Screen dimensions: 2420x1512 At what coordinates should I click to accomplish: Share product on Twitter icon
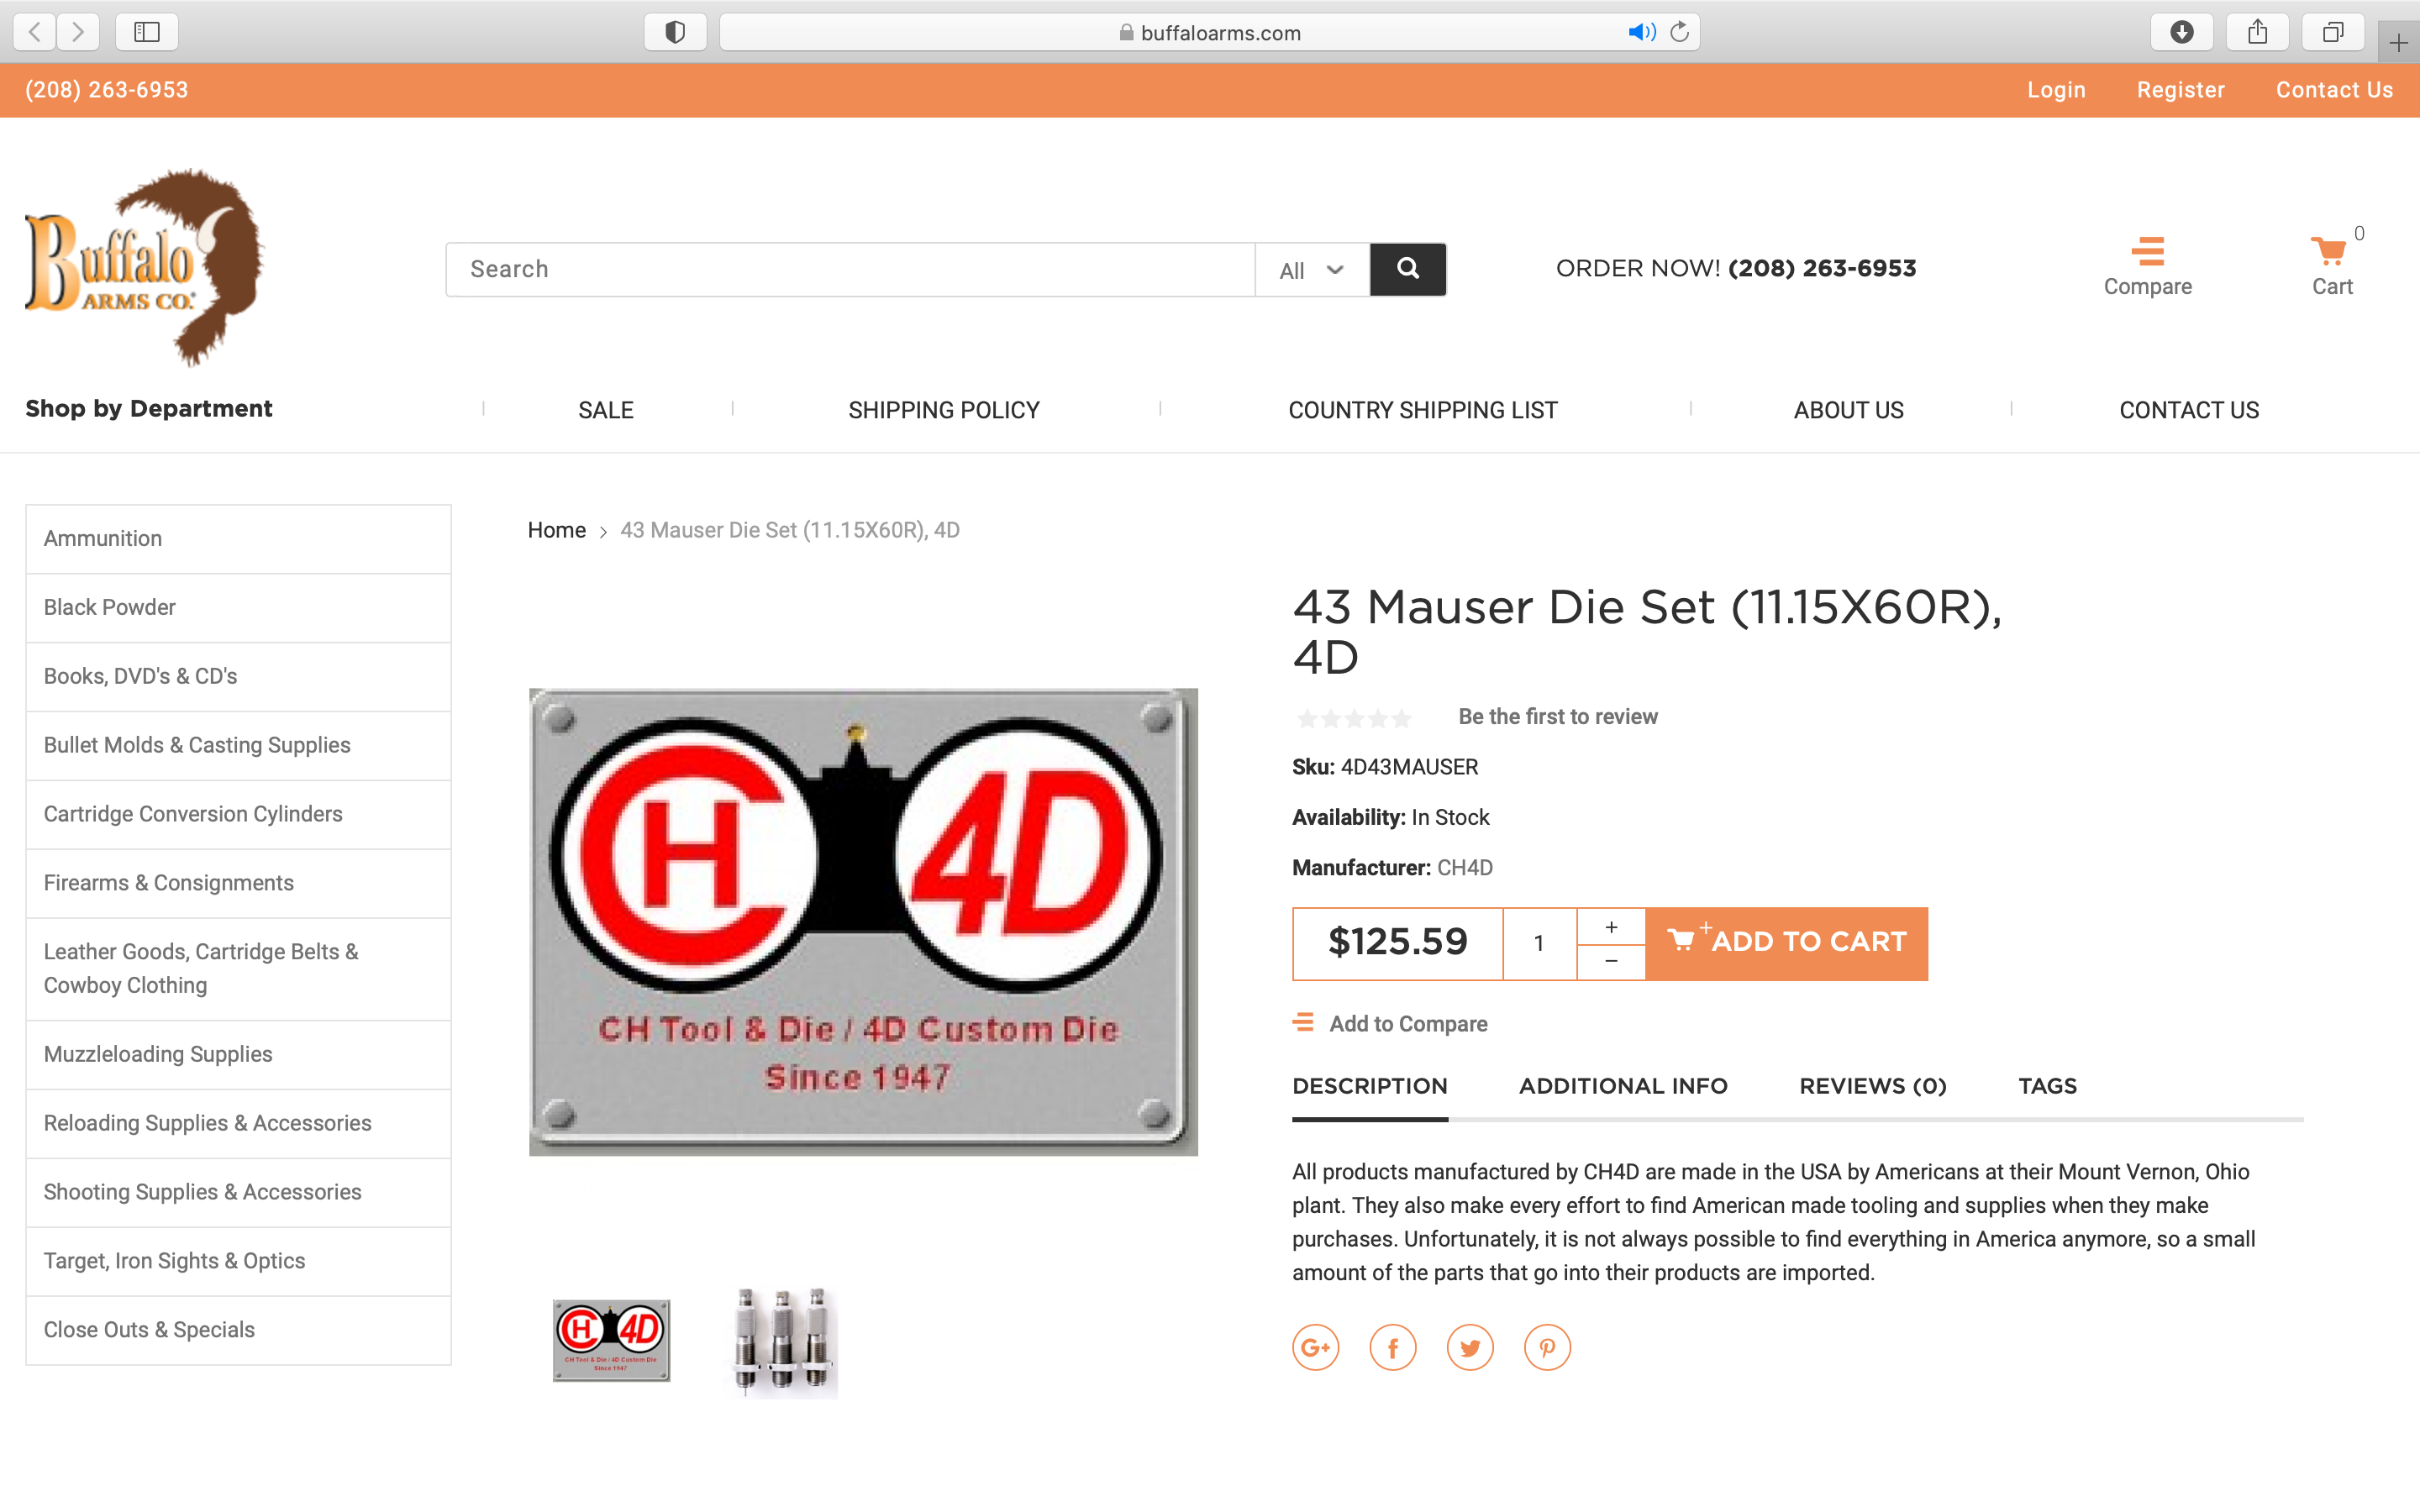pyautogui.click(x=1470, y=1348)
